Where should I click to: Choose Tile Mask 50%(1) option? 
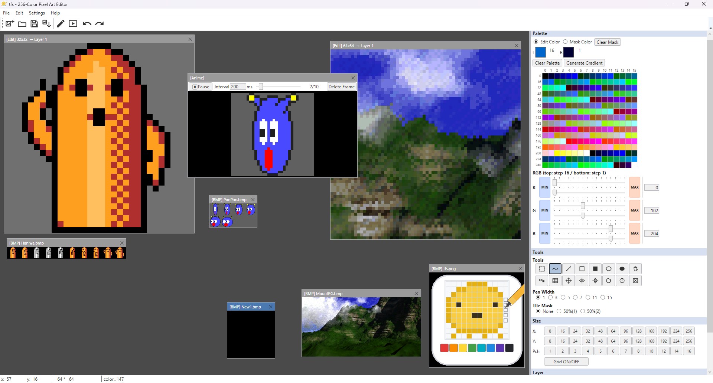coord(559,311)
